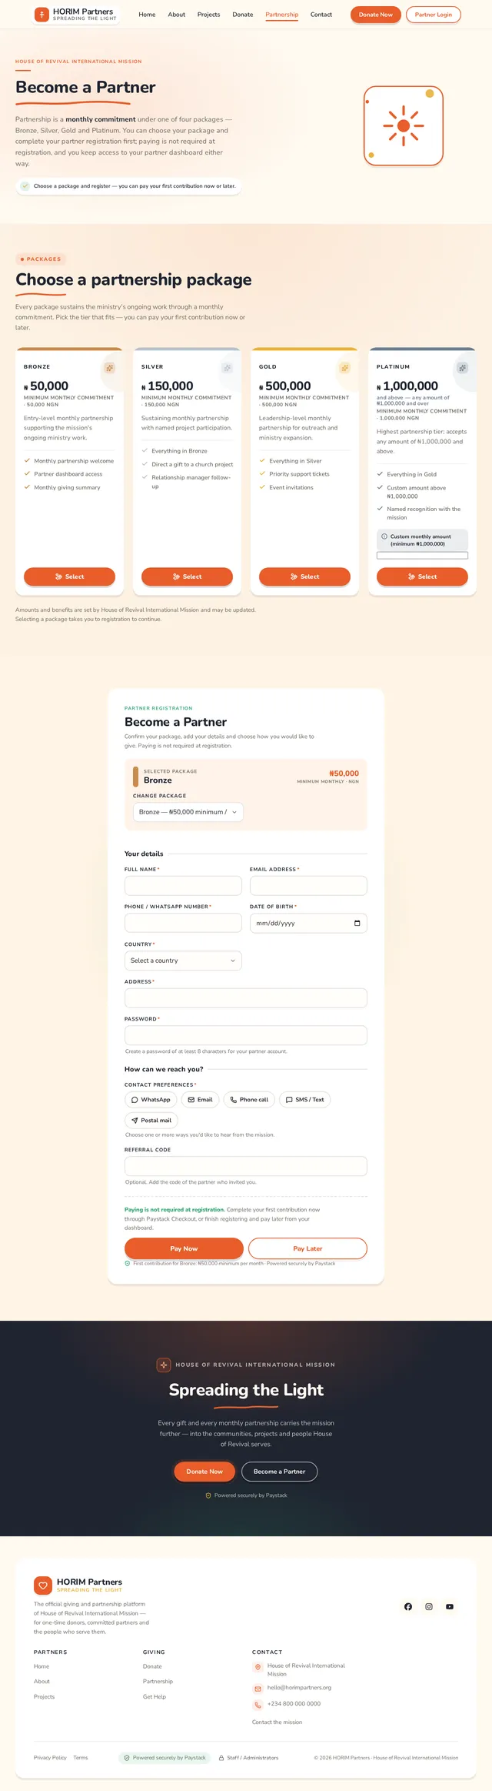Open the Facebook page icon in footer
The height and width of the screenshot is (1791, 492).
[x=408, y=1606]
